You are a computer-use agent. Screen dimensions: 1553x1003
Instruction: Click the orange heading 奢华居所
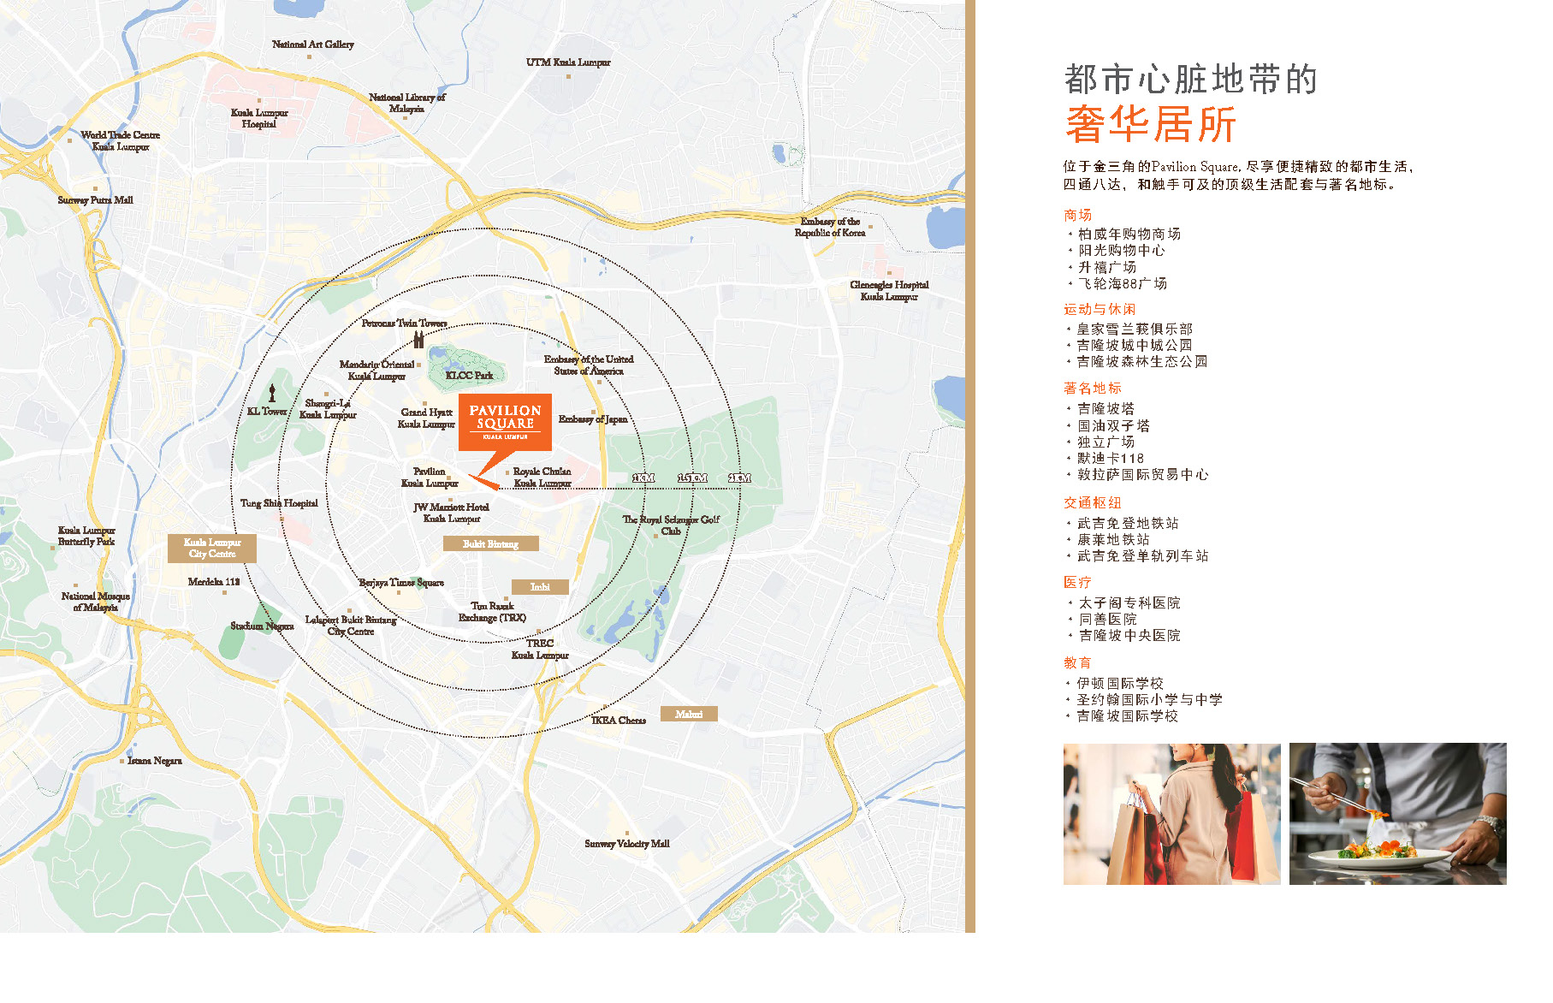1151,125
